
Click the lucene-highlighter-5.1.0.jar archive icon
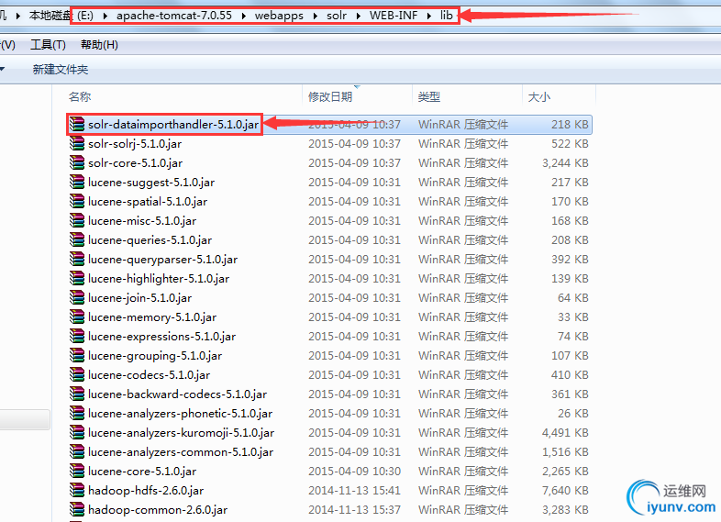point(77,279)
